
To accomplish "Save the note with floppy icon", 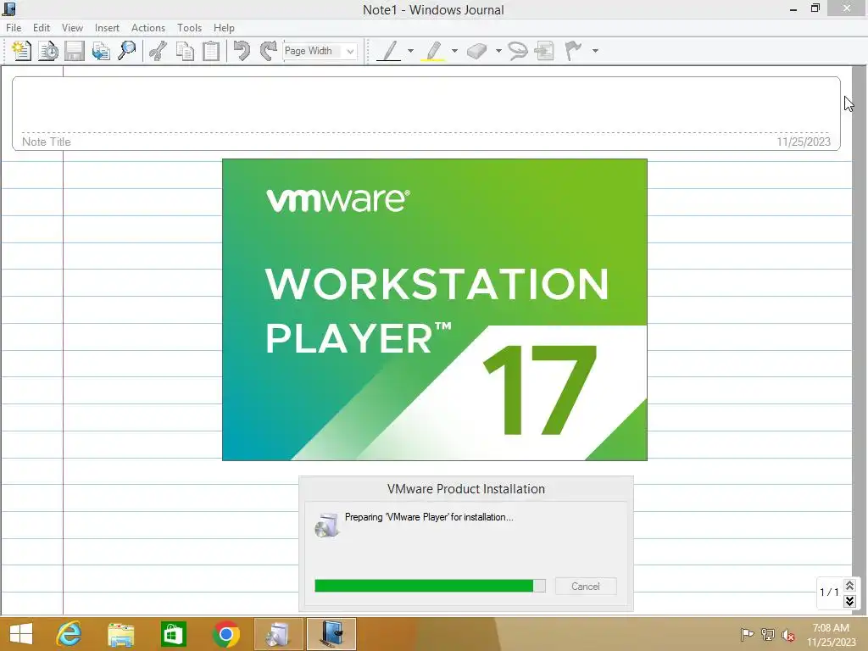I will tap(75, 51).
